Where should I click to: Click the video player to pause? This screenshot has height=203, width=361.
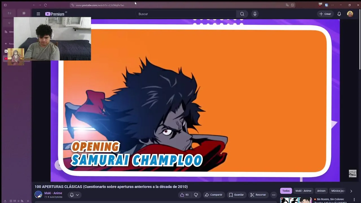tap(195, 100)
